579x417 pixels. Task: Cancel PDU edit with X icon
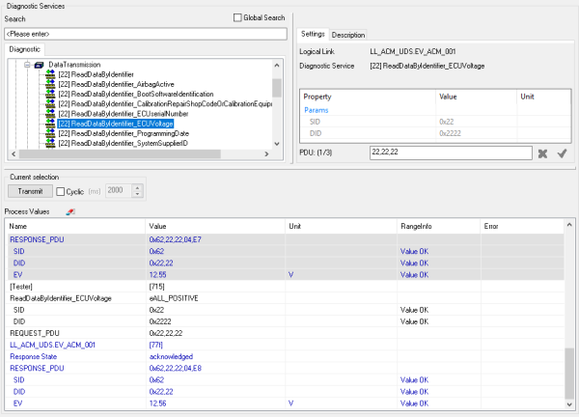coord(542,153)
